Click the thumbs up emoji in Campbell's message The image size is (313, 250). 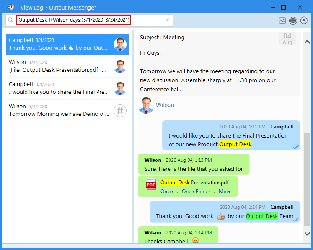[x=221, y=216]
